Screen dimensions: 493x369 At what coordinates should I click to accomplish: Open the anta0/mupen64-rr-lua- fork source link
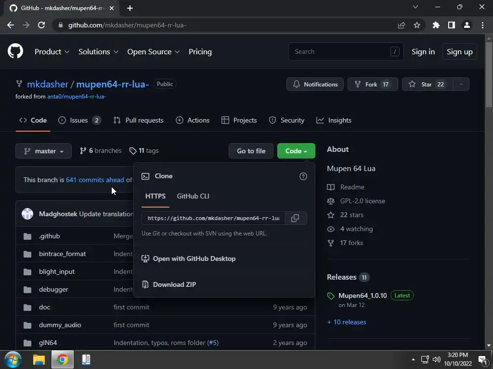77,97
